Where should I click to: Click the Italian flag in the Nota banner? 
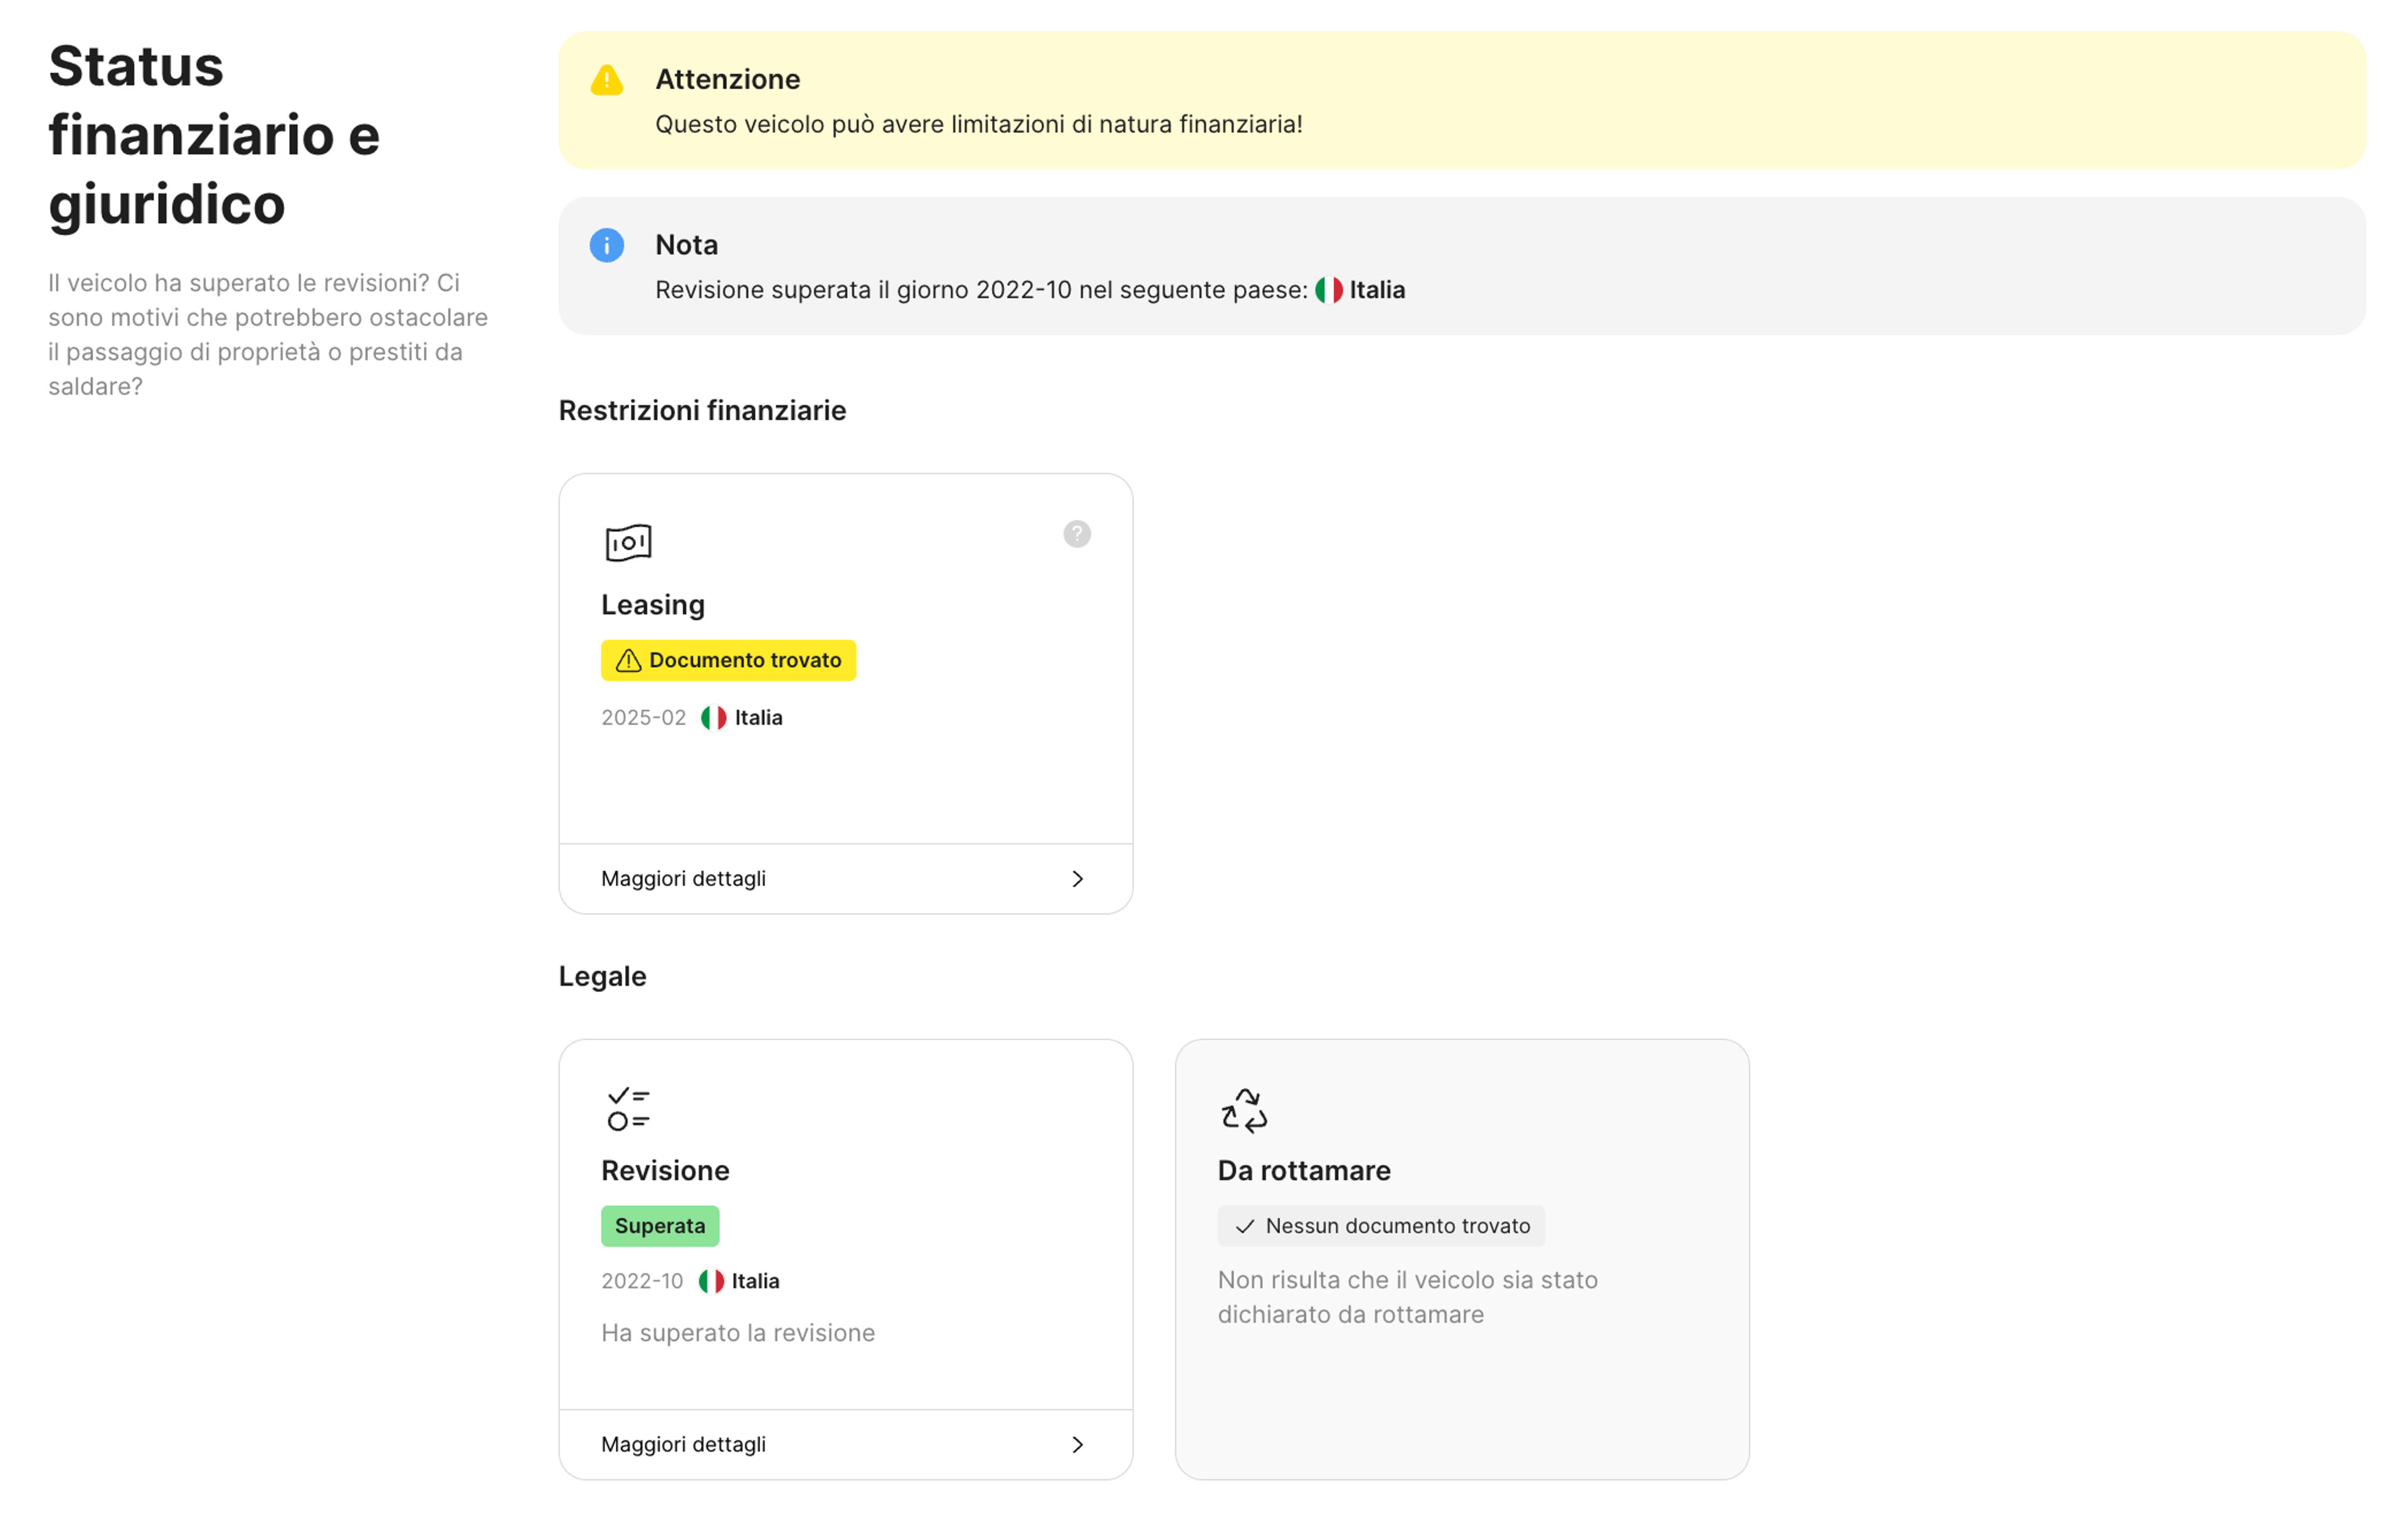point(1328,290)
